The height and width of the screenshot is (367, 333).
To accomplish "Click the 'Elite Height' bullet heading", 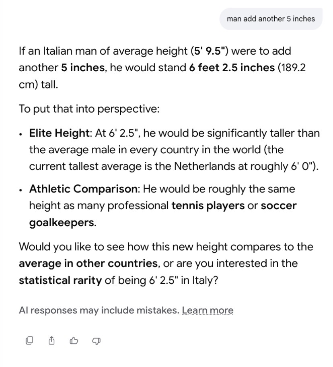I will point(59,133).
